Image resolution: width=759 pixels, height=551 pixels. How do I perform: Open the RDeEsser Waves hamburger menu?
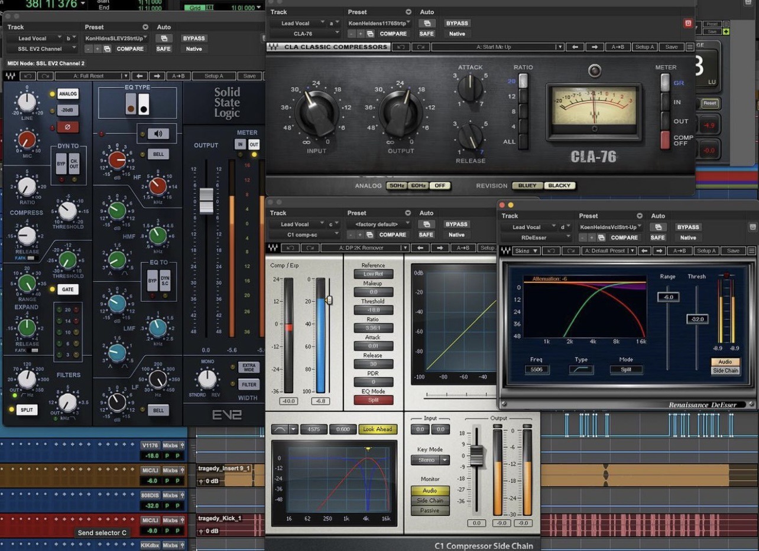(751, 250)
